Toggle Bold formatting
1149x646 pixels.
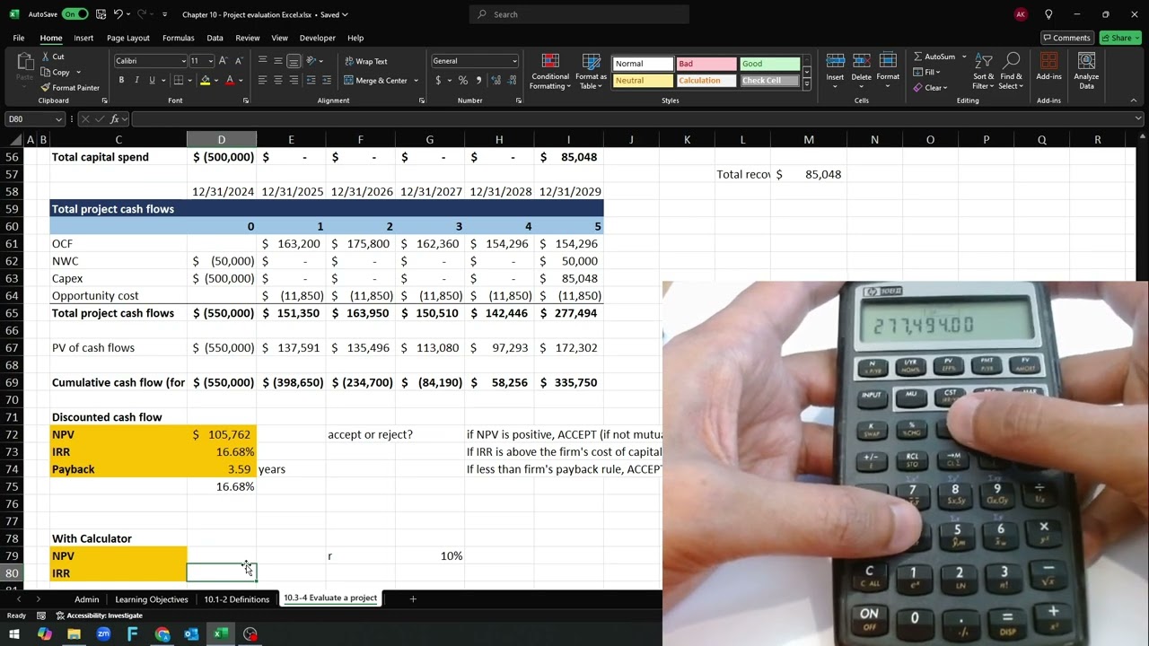pos(121,80)
